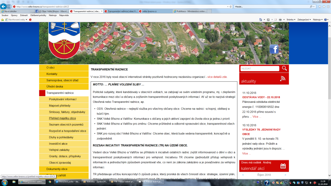Click the calendar icon in kalendář akcí

[283, 166]
